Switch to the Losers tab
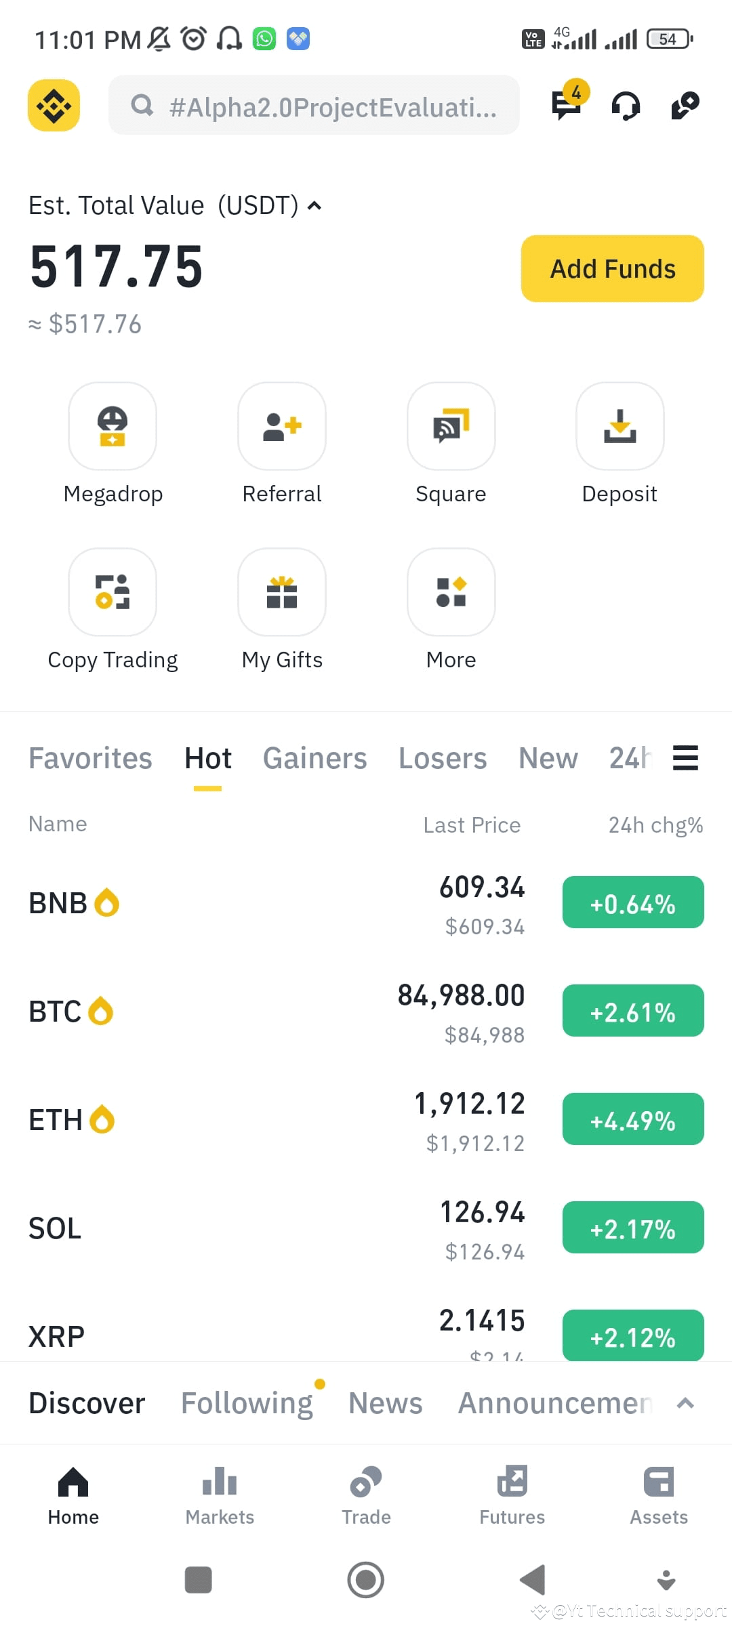 pos(443,758)
